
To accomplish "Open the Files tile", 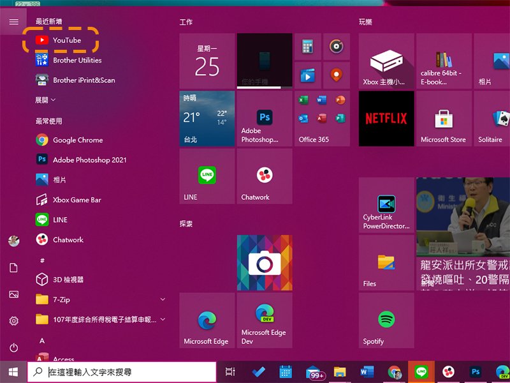I will click(386, 262).
